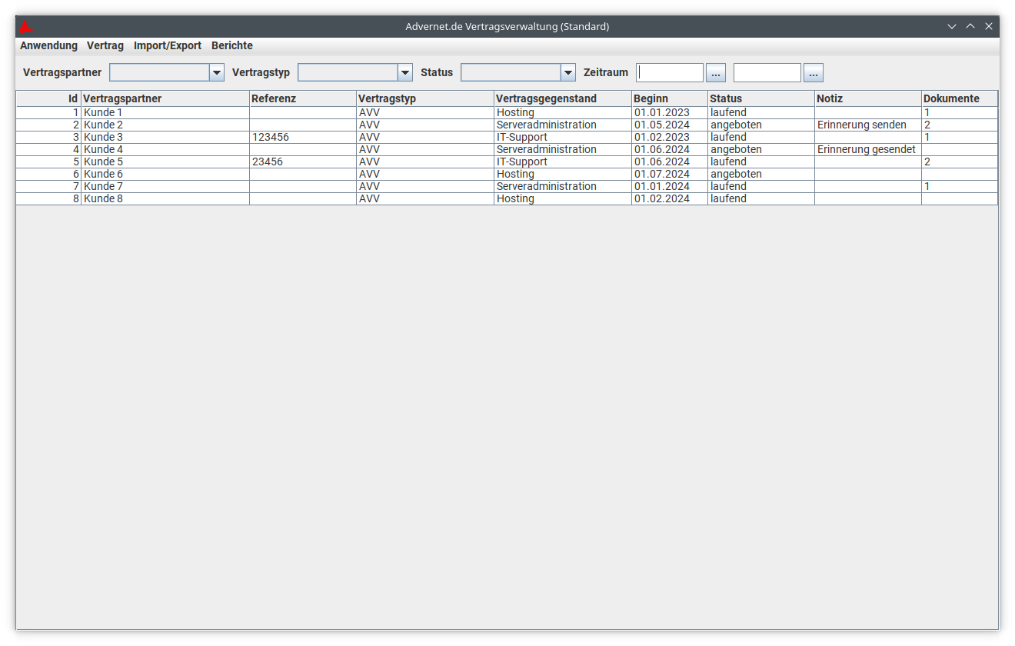Image resolution: width=1015 pixels, height=646 pixels.
Task: Open date picker for Zeitraum end field
Action: point(814,72)
